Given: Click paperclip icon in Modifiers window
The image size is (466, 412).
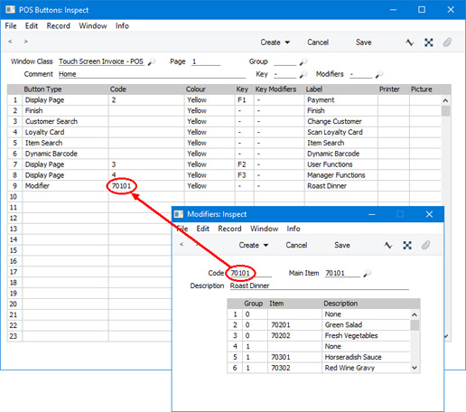Looking at the screenshot, I should [425, 245].
